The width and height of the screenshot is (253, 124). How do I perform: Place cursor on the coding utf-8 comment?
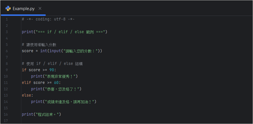(48, 19)
